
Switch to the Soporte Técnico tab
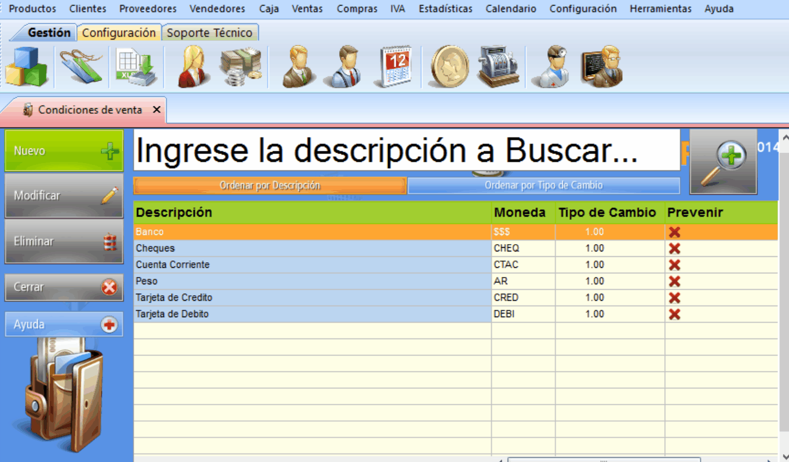tap(209, 33)
